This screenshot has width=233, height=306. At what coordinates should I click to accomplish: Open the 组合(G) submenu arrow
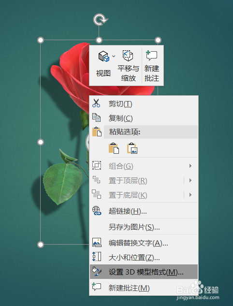[190, 166]
